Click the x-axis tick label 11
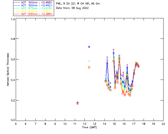This screenshot has height=134, width=168. (x=75, y=124)
